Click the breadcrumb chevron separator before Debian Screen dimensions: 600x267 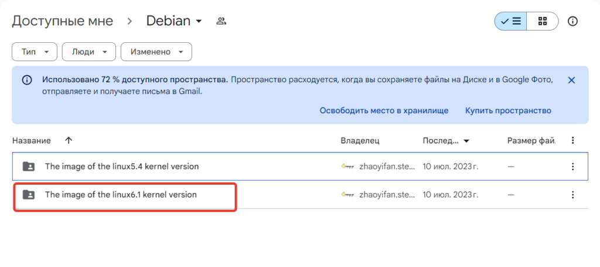[x=129, y=22]
